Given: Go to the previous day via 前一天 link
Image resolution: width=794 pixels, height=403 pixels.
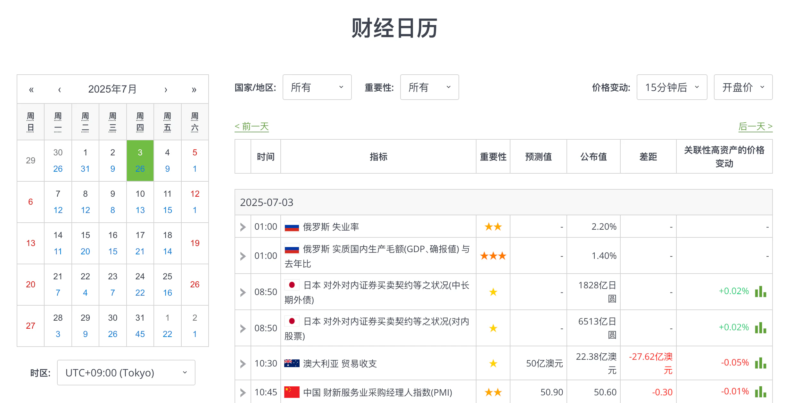Looking at the screenshot, I should tap(252, 126).
